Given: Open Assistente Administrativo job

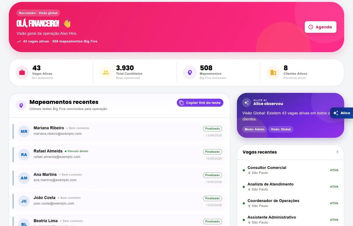Looking at the screenshot, I should coord(290,220).
